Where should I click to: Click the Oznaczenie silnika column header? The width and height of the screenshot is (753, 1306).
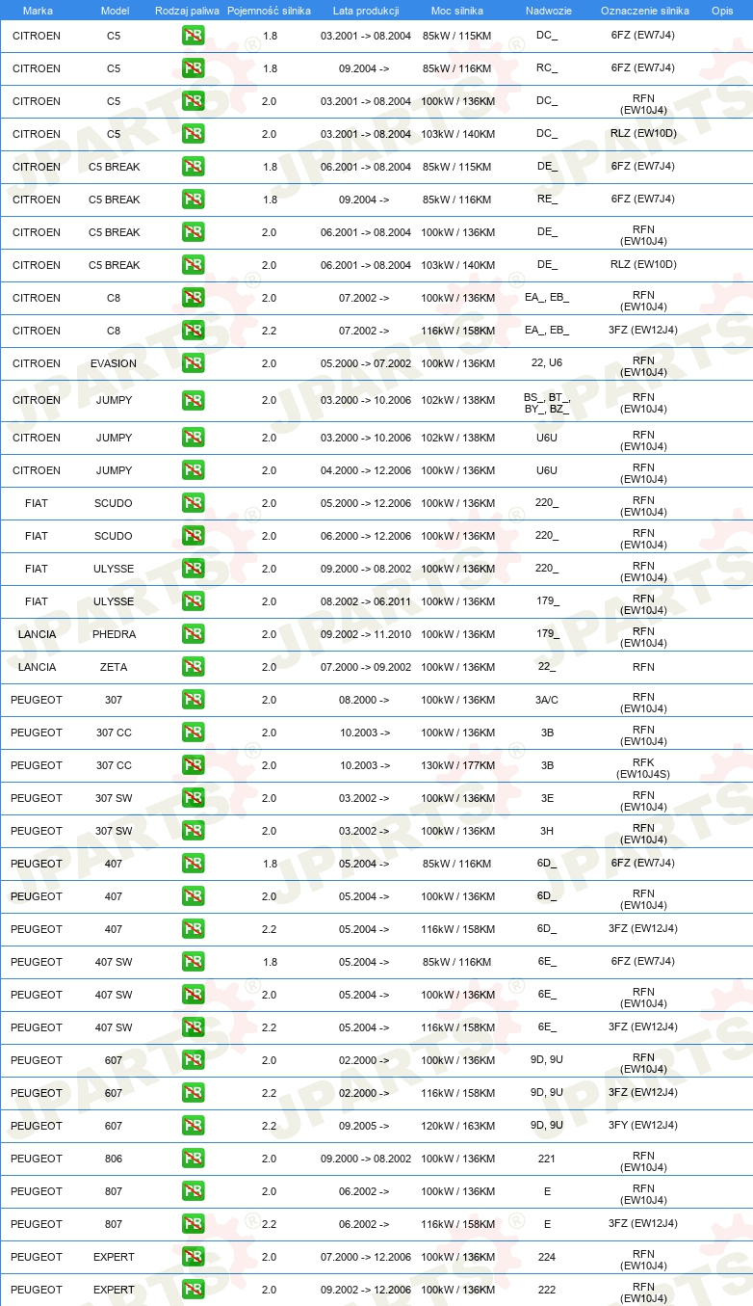point(644,11)
